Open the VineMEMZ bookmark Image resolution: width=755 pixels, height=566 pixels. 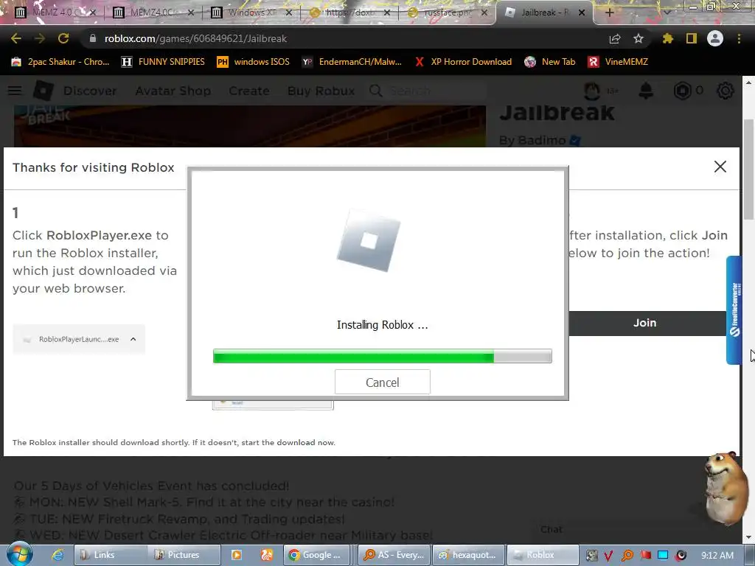(619, 62)
